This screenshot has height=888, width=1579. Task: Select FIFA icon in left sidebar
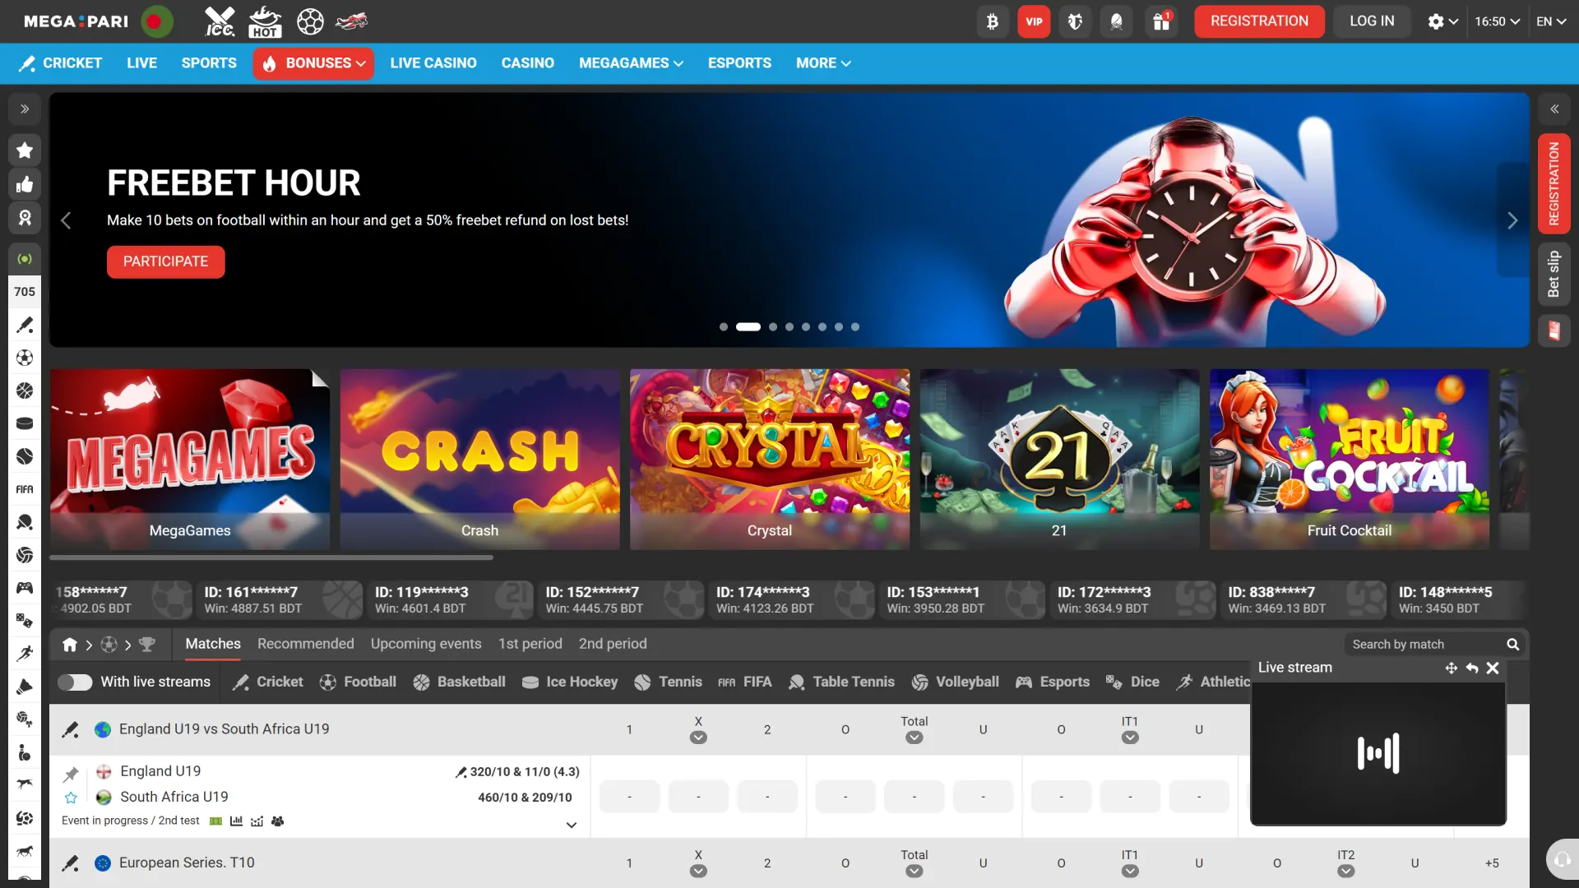click(x=25, y=489)
